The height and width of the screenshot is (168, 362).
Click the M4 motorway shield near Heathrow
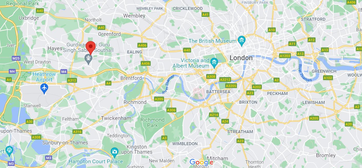click(x=64, y=72)
